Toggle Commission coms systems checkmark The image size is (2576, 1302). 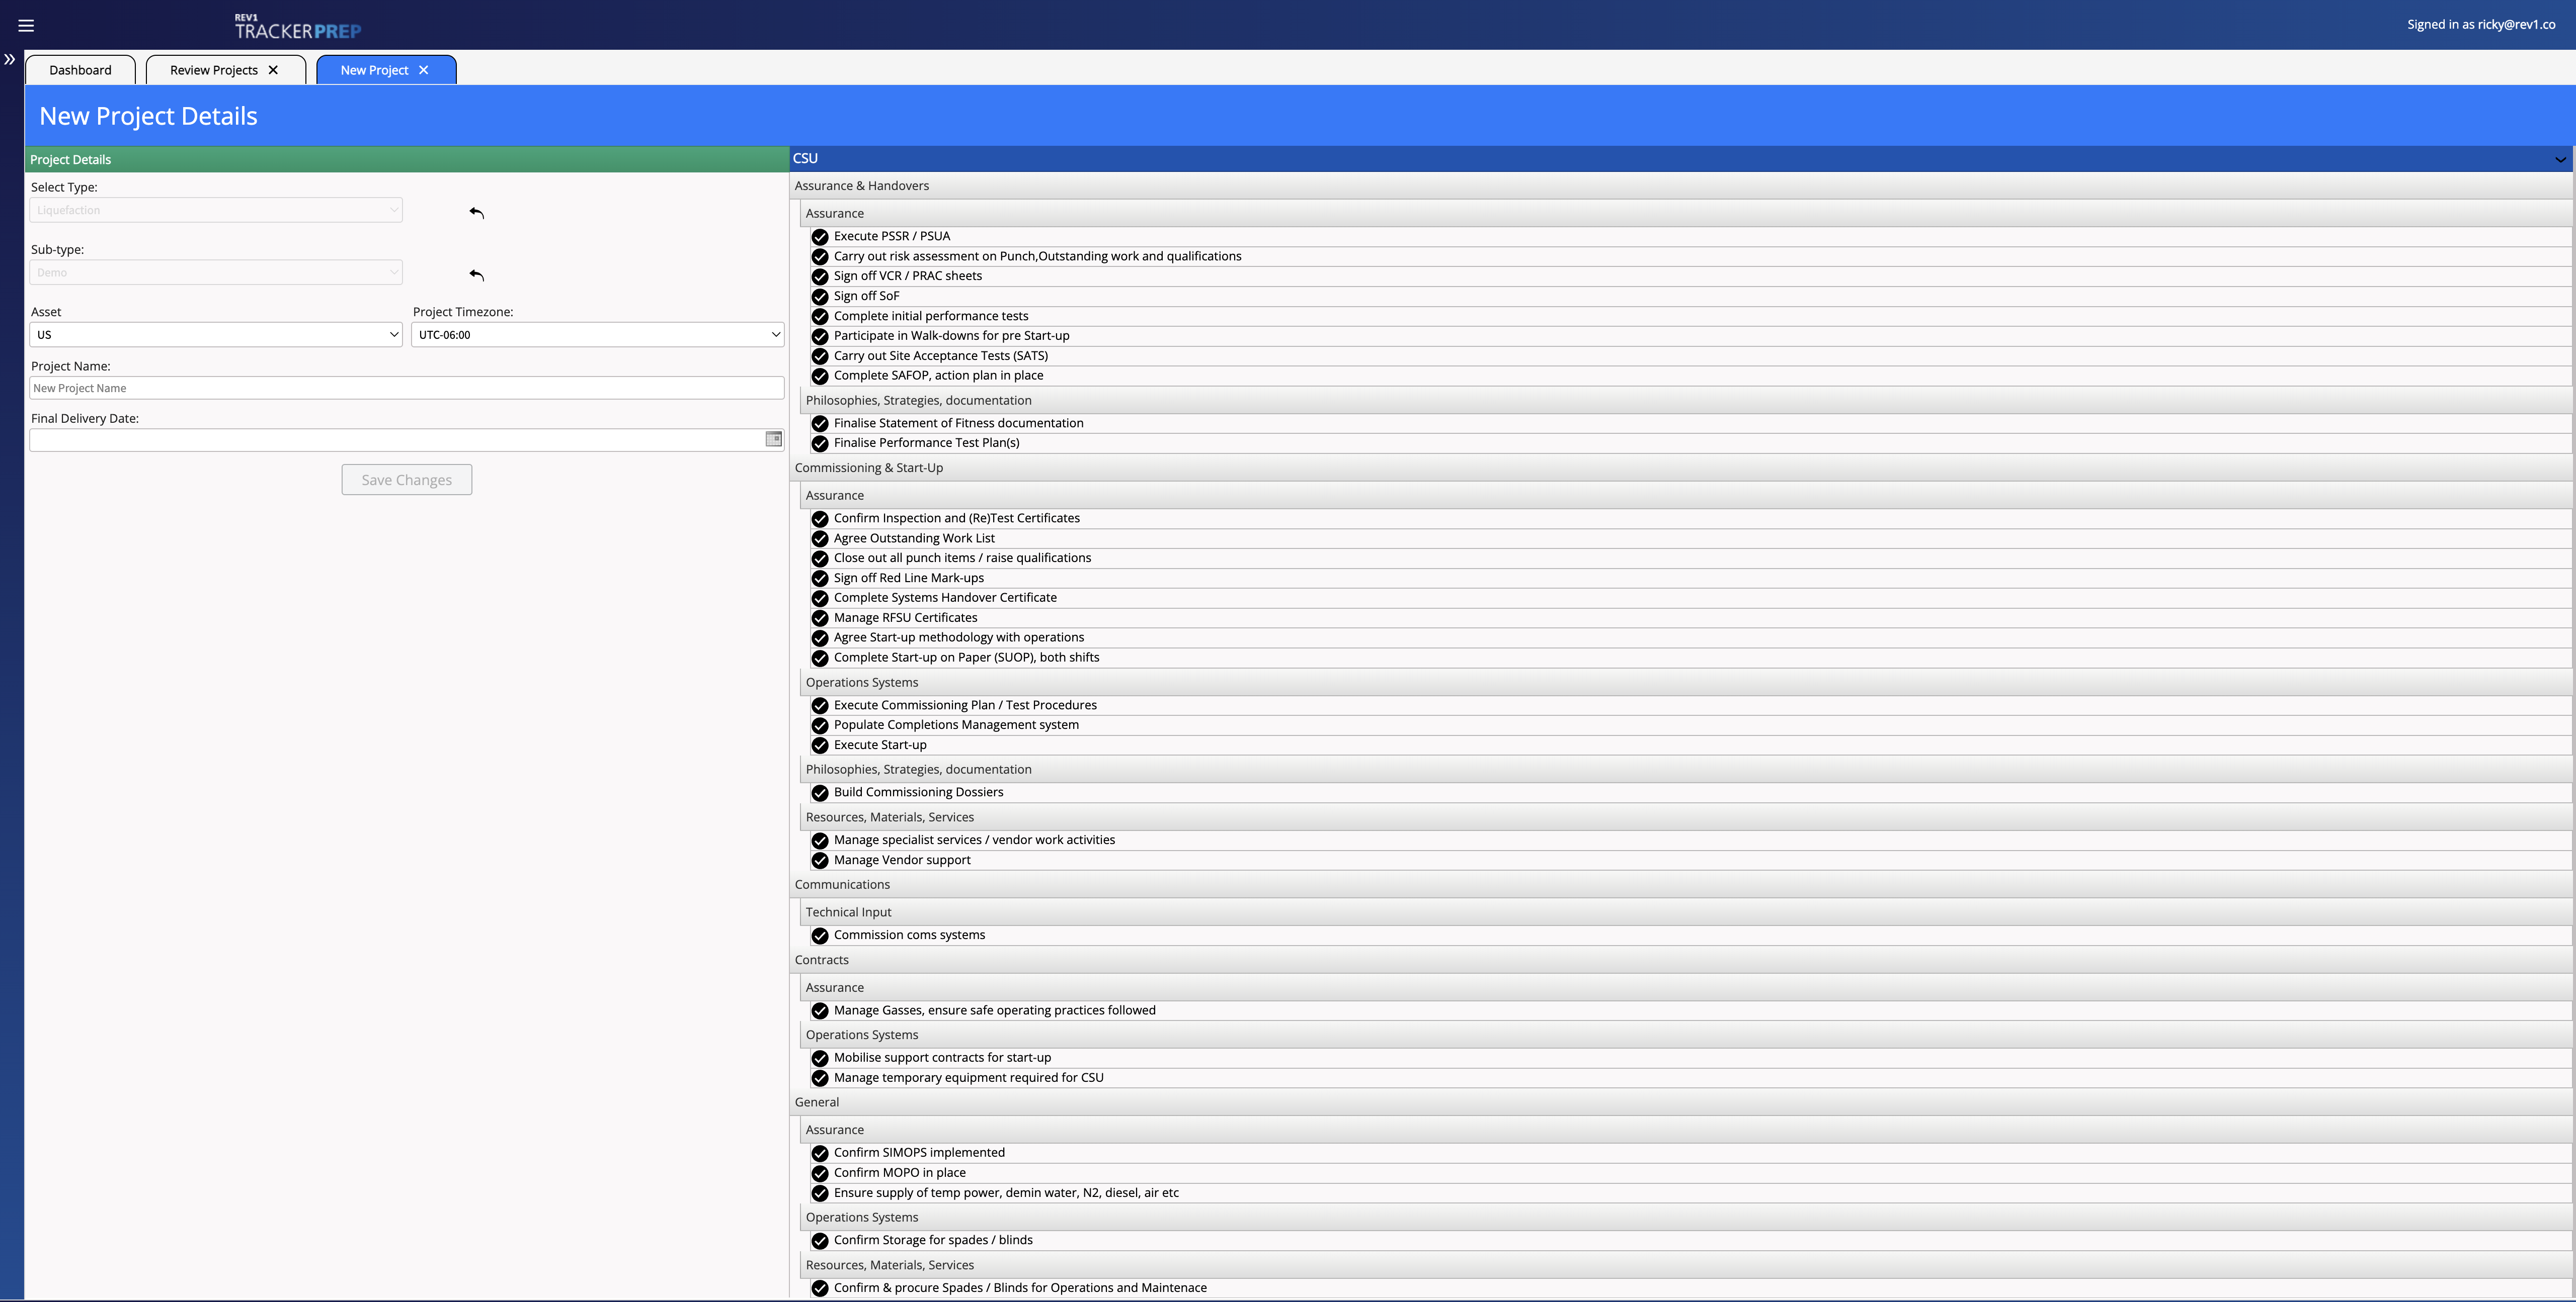pyautogui.click(x=820, y=936)
